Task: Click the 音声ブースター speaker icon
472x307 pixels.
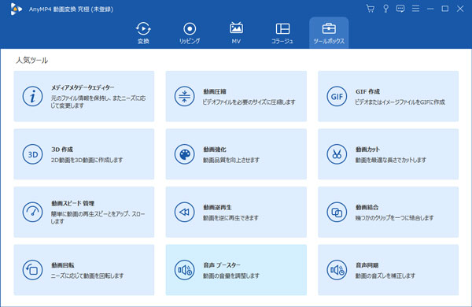Action: (x=185, y=270)
